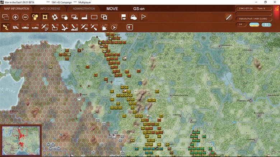Select the F6 bomb unit mode
The height and width of the screenshot is (157, 280).
(55, 27)
